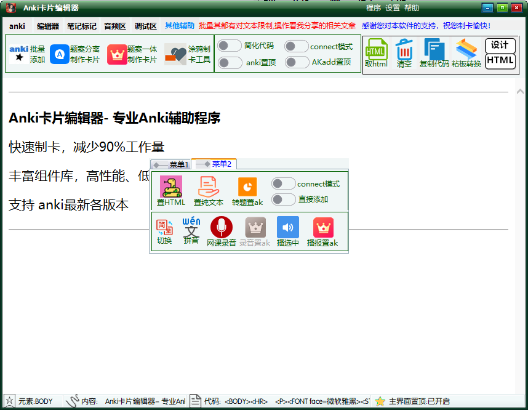Toggle the 简化代码 switch
This screenshot has height=410, width=528.
tap(230, 46)
